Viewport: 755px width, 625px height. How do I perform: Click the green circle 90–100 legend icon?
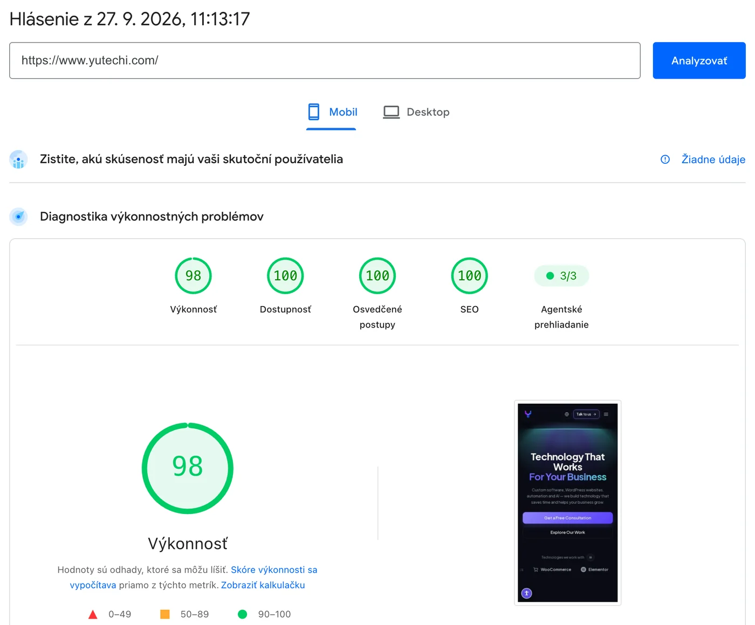tap(243, 614)
